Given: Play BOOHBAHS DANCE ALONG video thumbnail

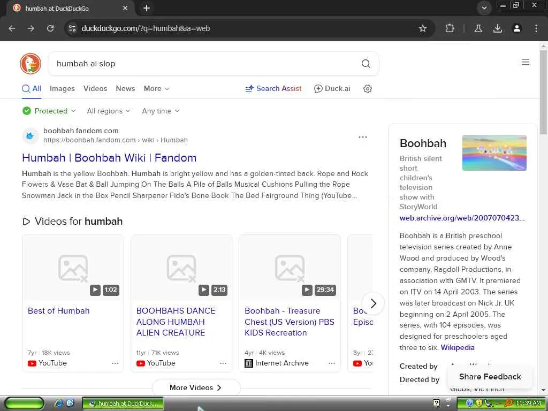Looking at the screenshot, I should [x=181, y=268].
